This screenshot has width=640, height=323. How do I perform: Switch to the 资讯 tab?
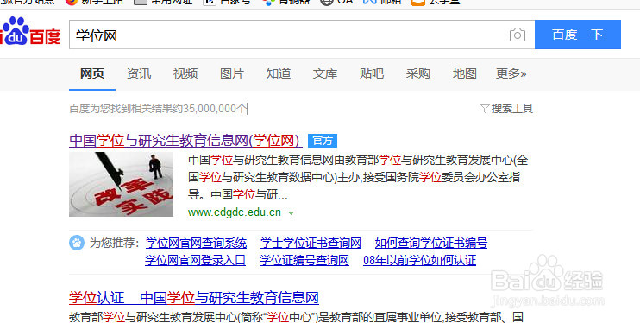139,73
